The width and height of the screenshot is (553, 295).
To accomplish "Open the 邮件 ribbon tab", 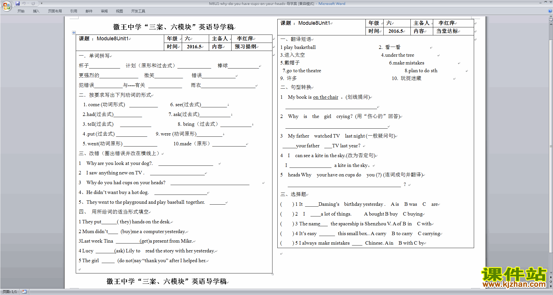I will 89,11.
